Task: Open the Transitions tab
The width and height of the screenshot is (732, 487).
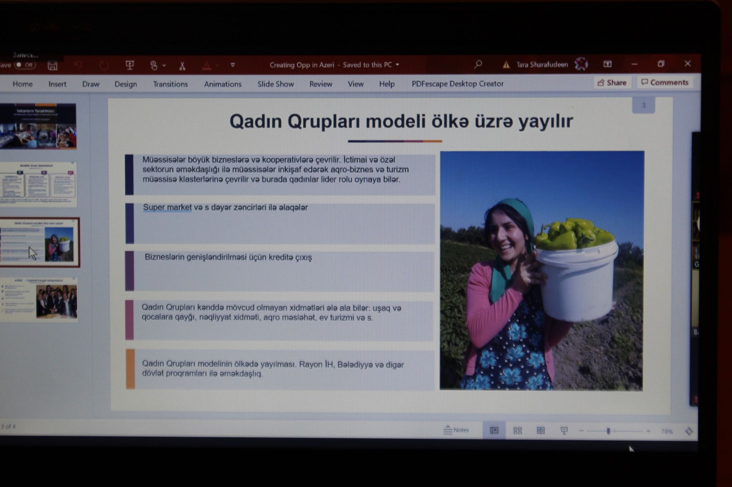Action: (x=170, y=84)
